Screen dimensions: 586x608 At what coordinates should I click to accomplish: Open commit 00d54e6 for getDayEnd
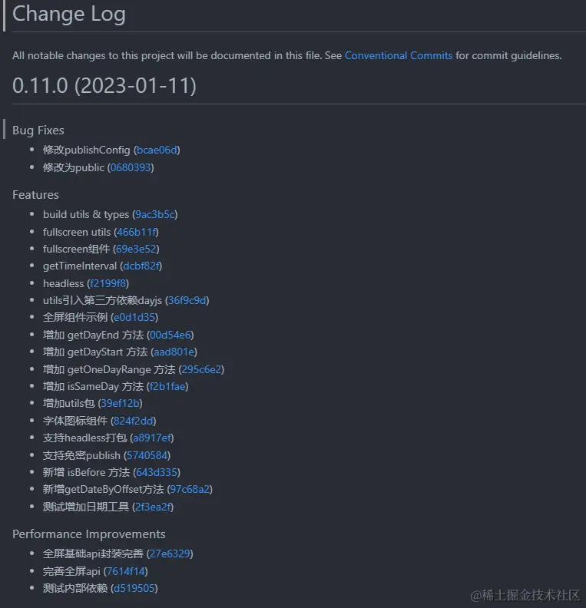coord(171,335)
